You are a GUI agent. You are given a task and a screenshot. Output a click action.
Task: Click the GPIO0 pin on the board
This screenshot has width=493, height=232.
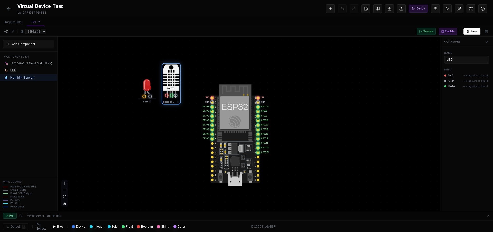click(212, 107)
